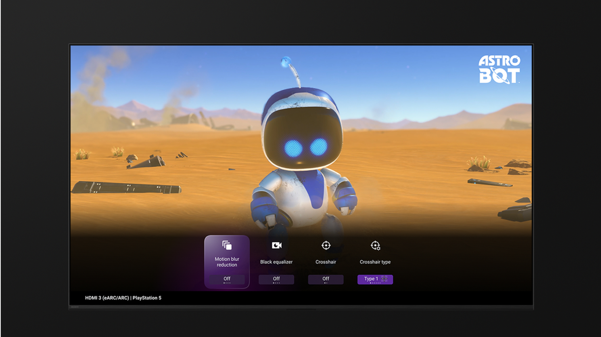601x337 pixels.
Task: Click the Black equalizer camera icon
Action: pyautogui.click(x=276, y=245)
